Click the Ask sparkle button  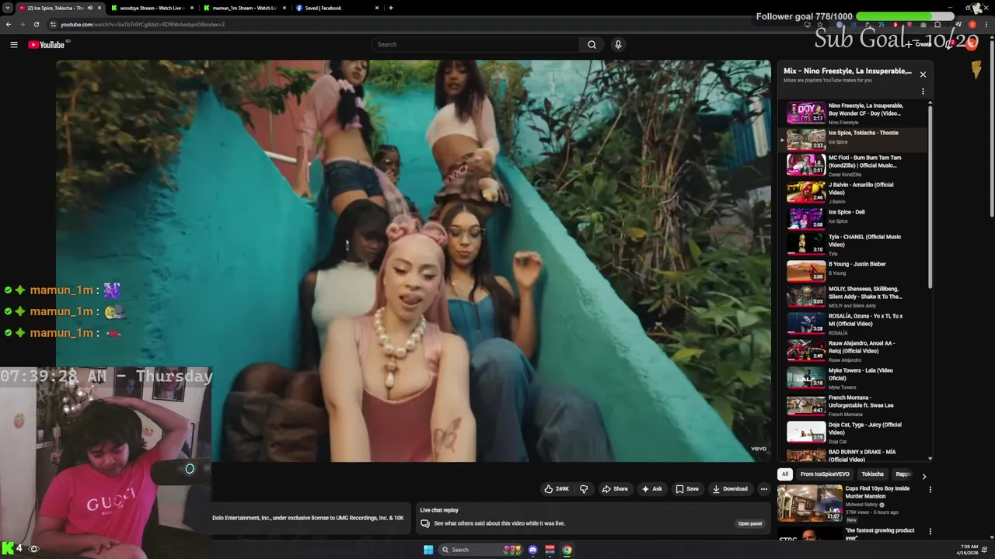click(x=651, y=489)
